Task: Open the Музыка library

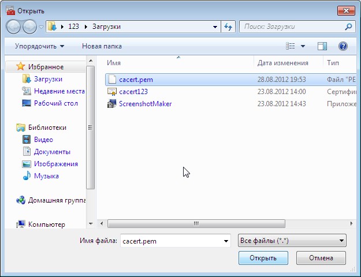Action: tap(47, 176)
